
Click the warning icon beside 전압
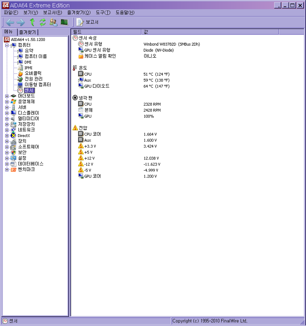tap(75, 128)
